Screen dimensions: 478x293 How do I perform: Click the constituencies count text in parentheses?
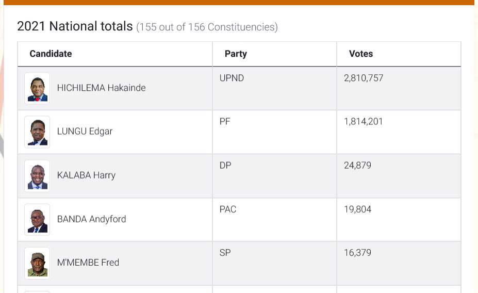click(207, 27)
